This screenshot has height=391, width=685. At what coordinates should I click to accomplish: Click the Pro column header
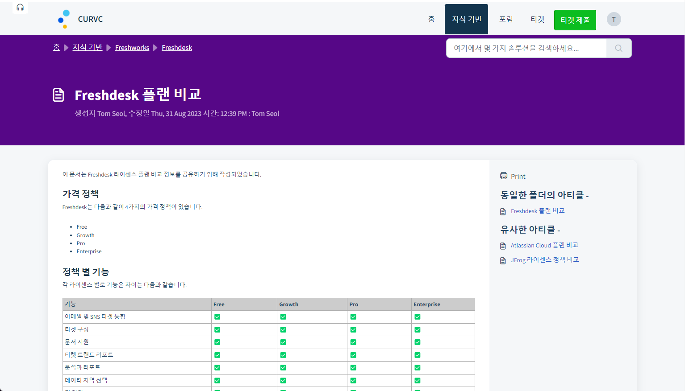coord(380,305)
